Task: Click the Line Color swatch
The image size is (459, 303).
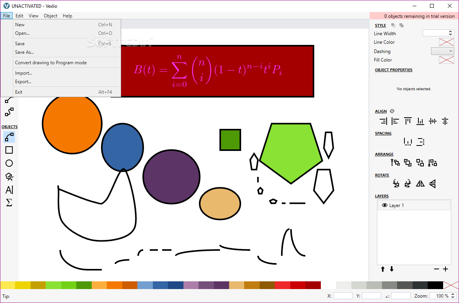Action: click(x=446, y=42)
